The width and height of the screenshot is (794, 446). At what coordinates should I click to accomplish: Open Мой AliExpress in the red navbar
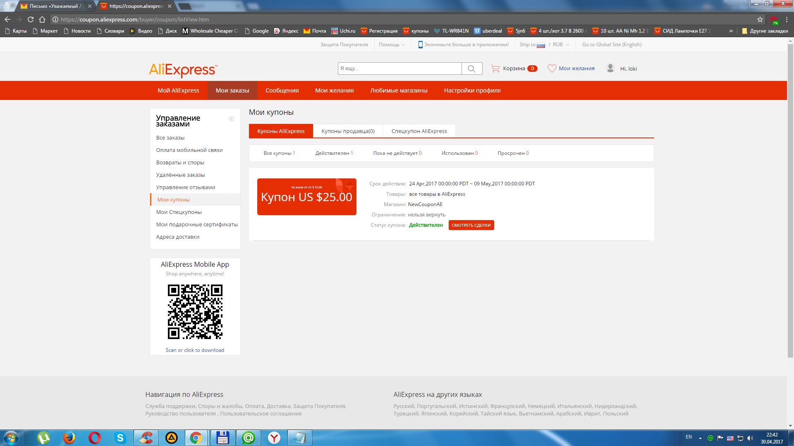pos(178,90)
